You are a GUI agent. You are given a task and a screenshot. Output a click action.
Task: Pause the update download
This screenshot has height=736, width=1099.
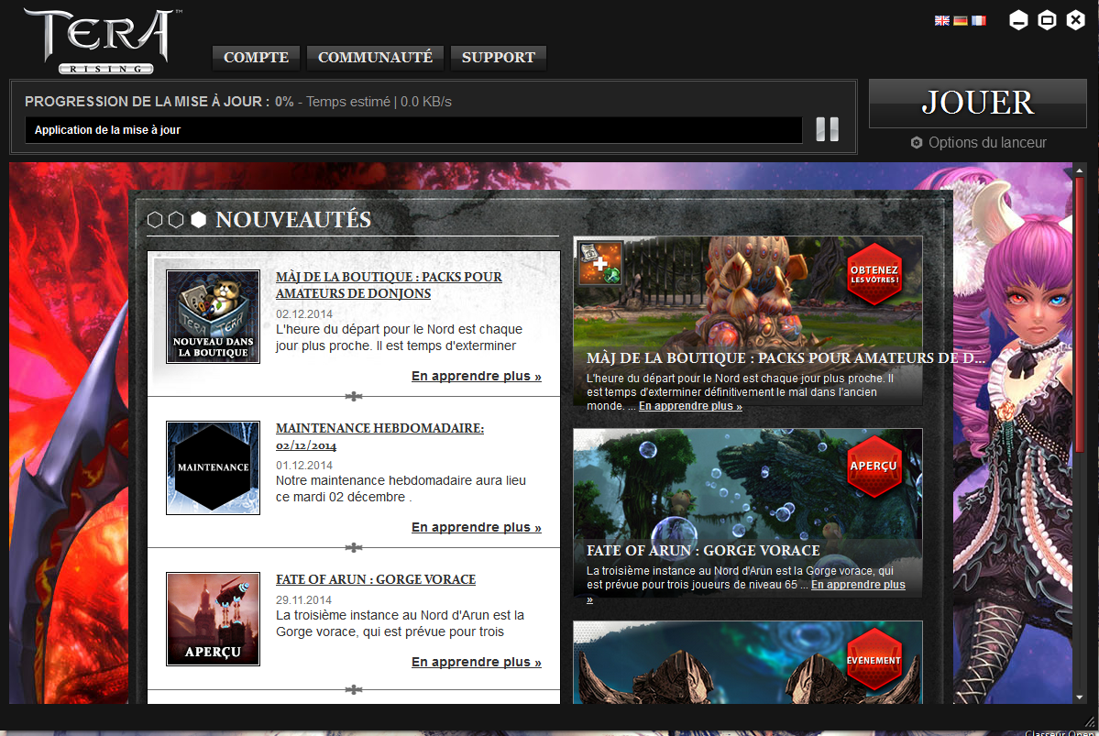point(827,129)
